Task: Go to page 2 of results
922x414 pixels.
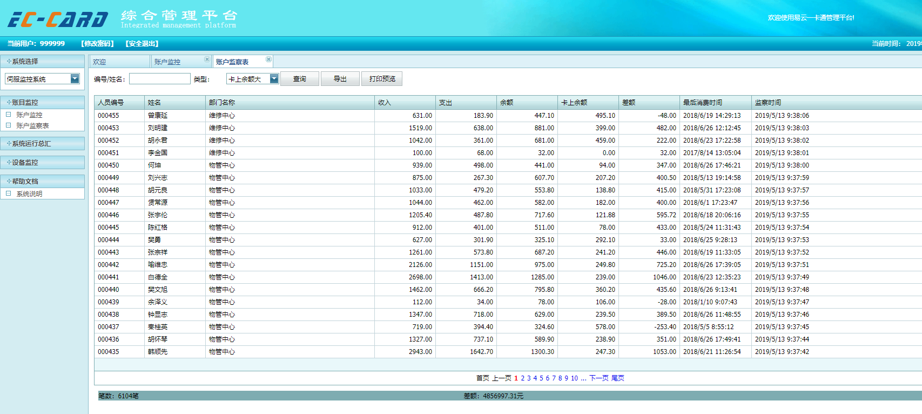Action: point(522,378)
